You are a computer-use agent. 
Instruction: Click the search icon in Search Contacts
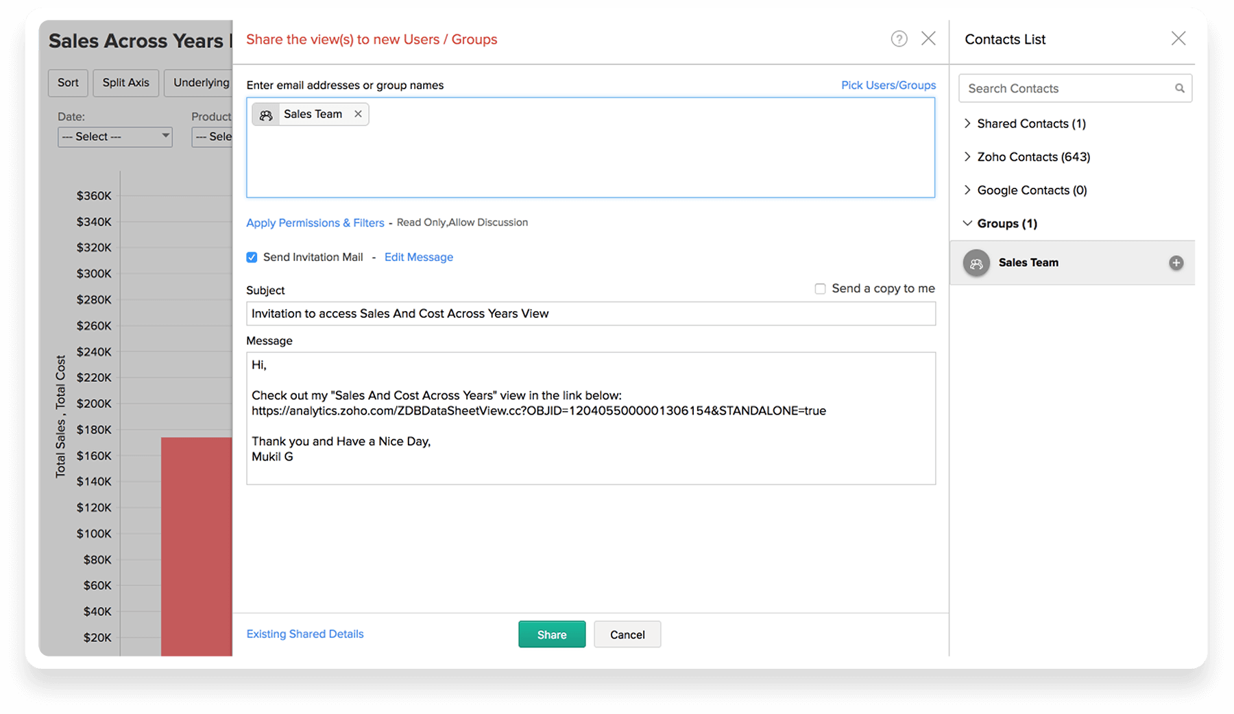[x=1179, y=88]
